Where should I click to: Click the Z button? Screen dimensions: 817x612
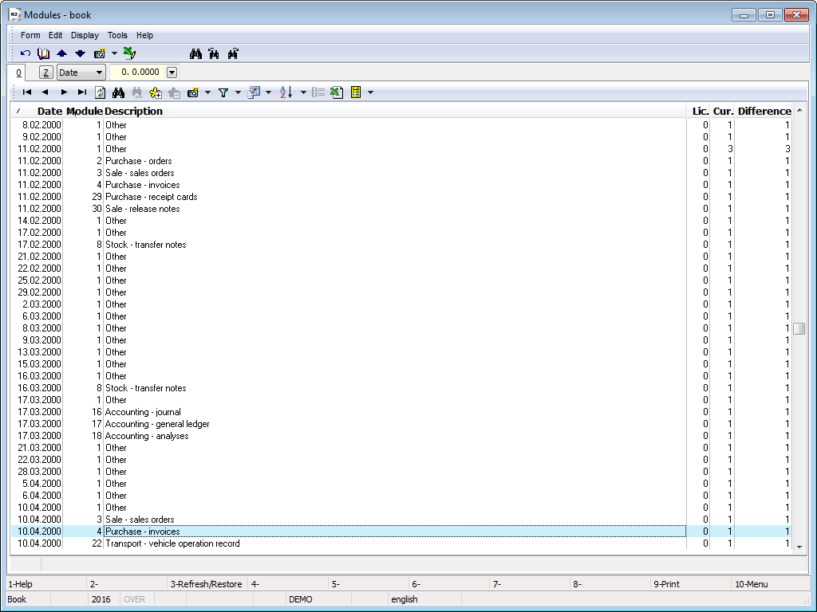point(45,73)
